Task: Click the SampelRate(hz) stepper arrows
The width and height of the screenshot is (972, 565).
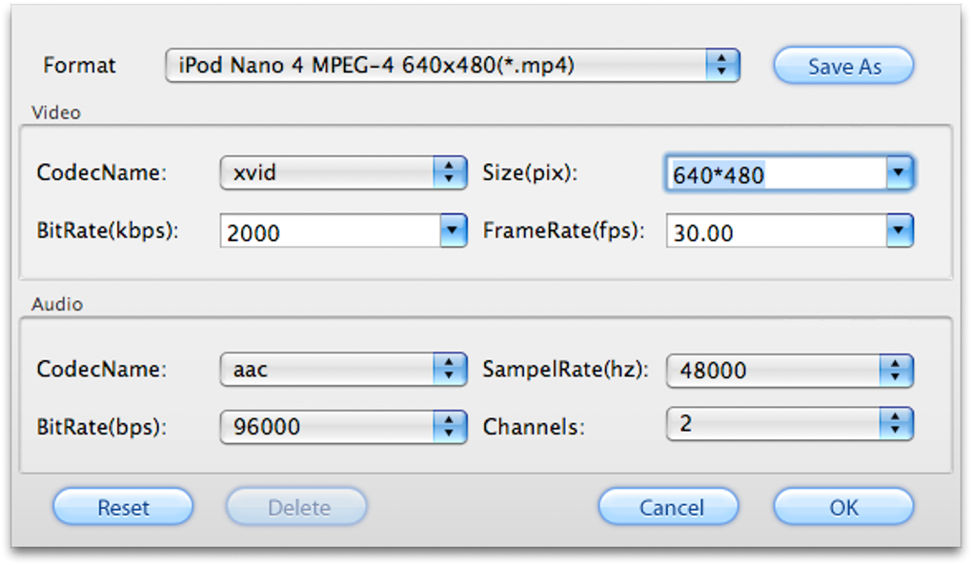Action: point(897,371)
